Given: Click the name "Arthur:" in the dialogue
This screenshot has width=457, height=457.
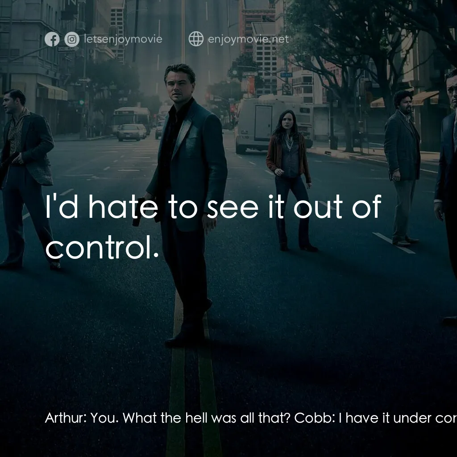Looking at the screenshot, I should (x=66, y=418).
